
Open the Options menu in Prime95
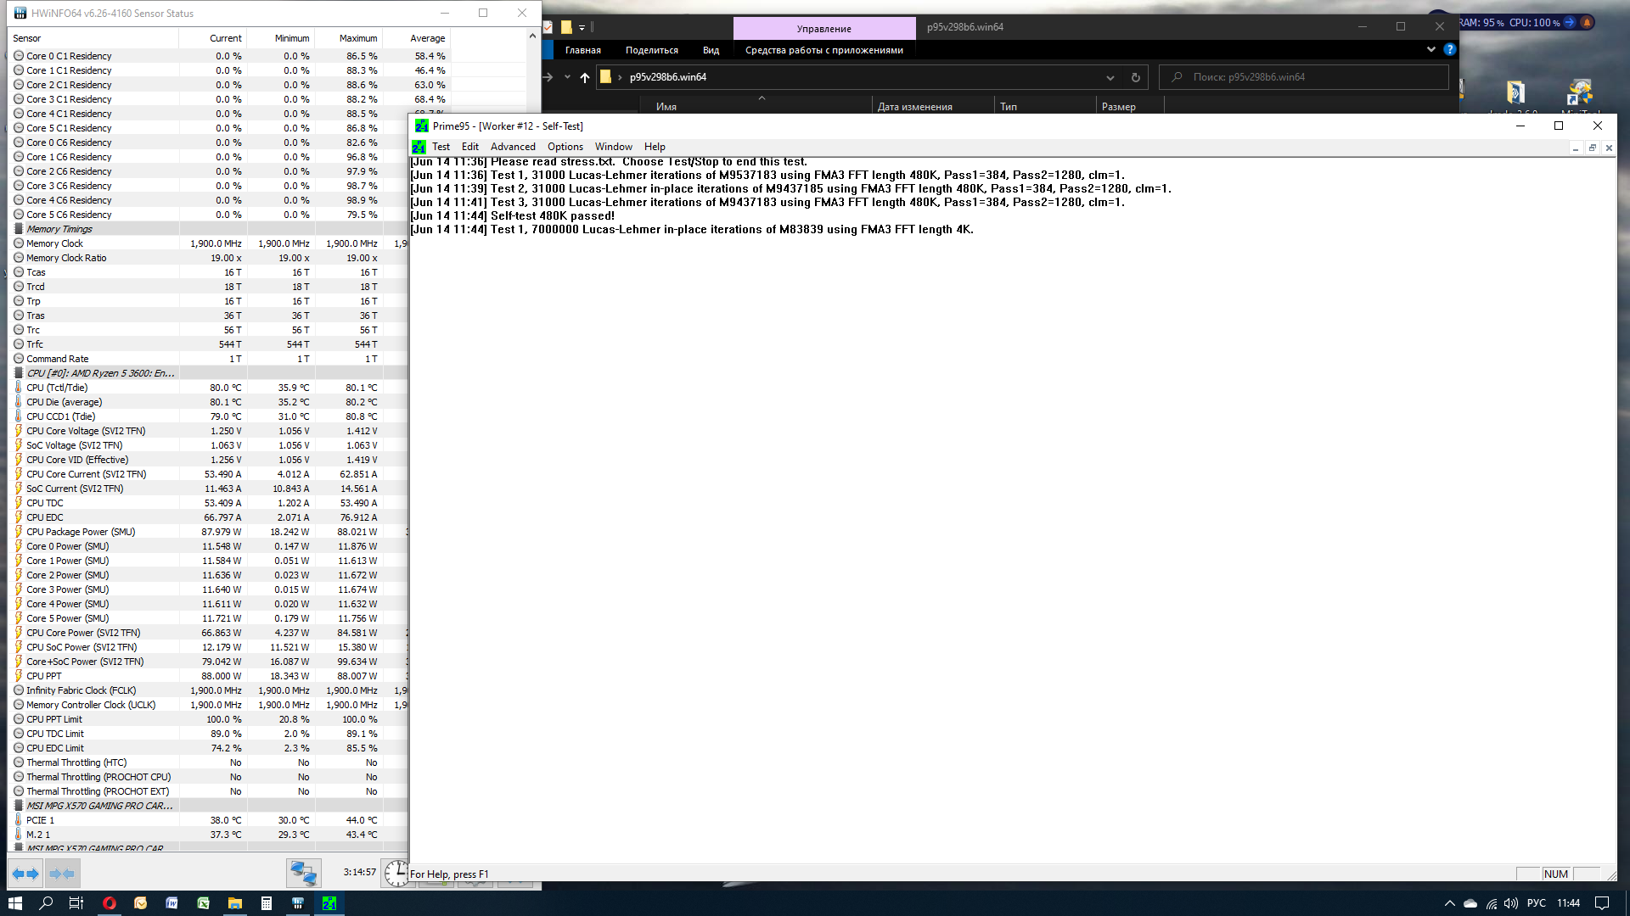[565, 147]
